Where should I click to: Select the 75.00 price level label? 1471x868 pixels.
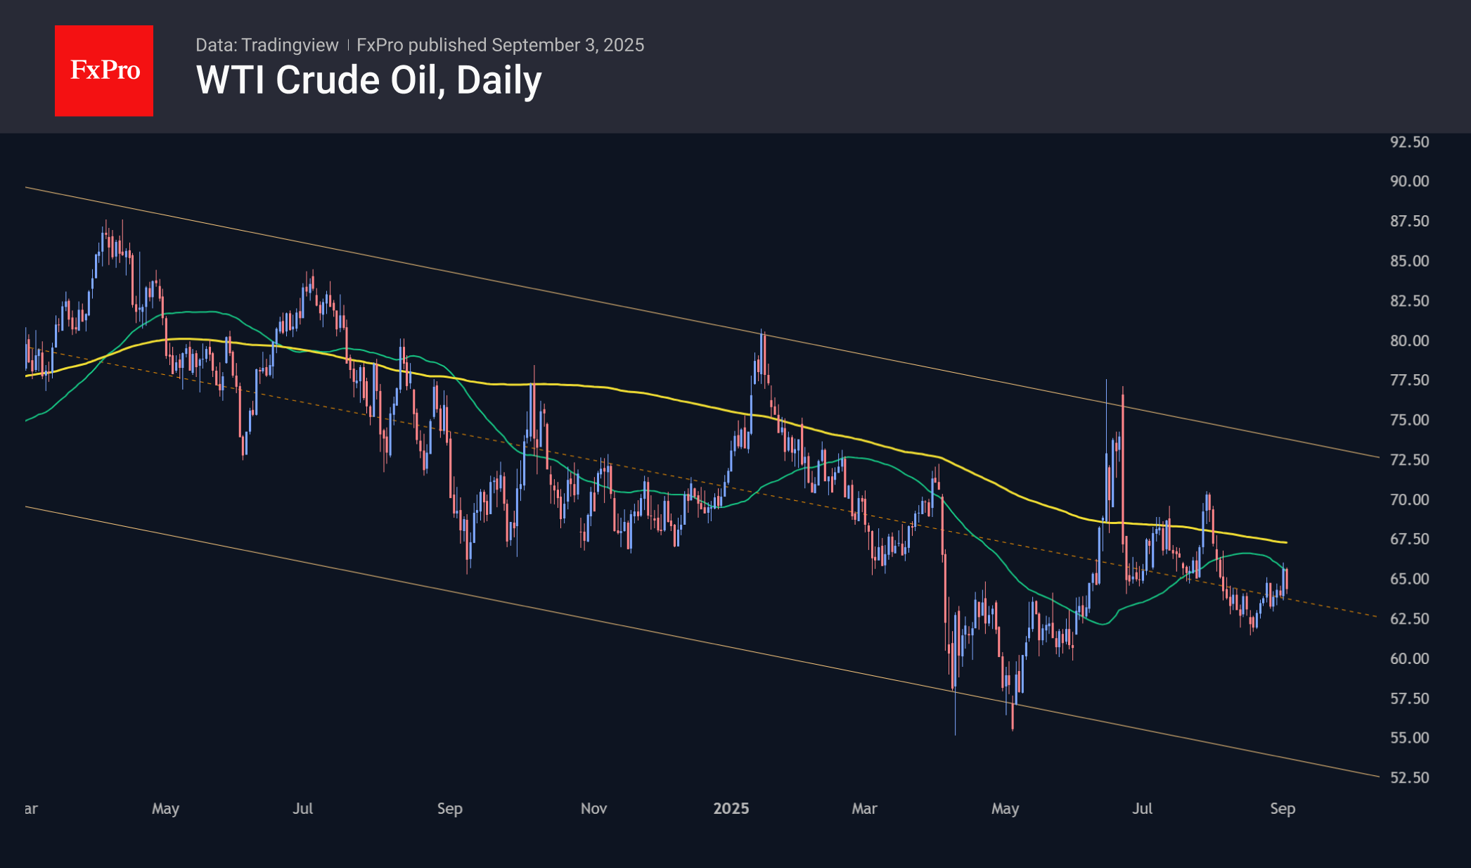1409,420
